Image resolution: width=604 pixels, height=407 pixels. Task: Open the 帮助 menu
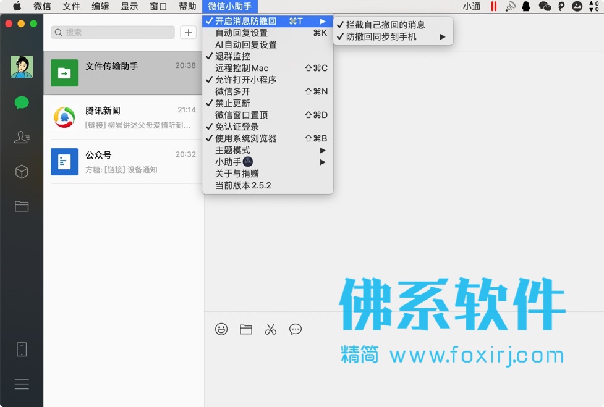(187, 6)
